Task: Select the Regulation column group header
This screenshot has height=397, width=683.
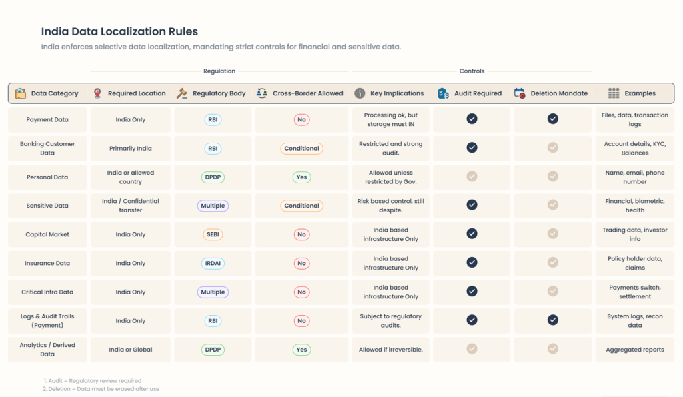Action: click(219, 71)
